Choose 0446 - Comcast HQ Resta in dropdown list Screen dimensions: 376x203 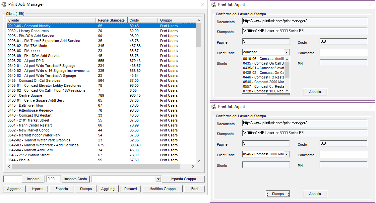(264, 77)
